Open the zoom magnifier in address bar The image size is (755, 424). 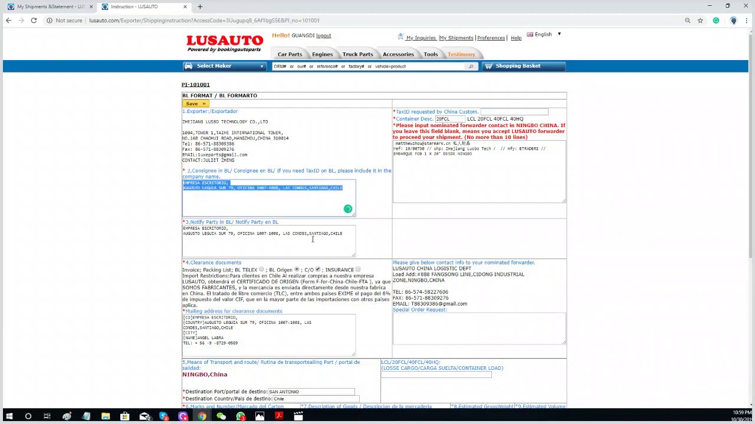tap(687, 21)
